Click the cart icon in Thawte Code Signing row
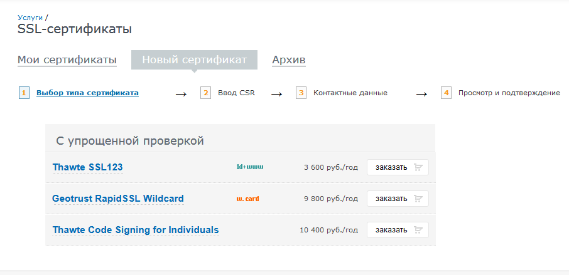This screenshot has height=275, width=569. point(418,230)
